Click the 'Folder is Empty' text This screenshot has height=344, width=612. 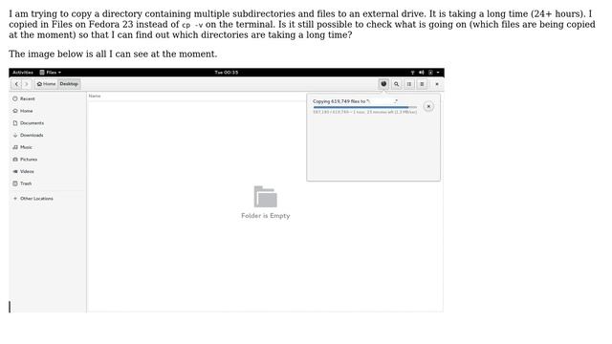tap(266, 216)
